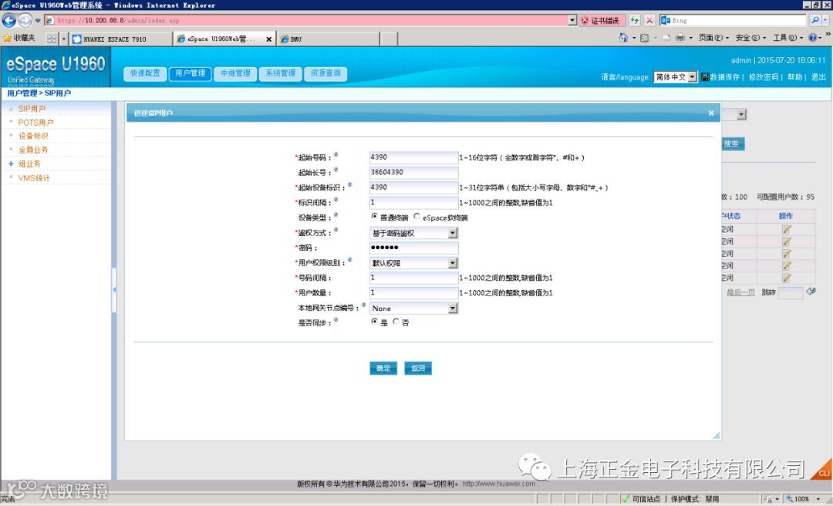Open the 用户管理 tab
Image resolution: width=833 pixels, height=506 pixels.
(x=191, y=73)
